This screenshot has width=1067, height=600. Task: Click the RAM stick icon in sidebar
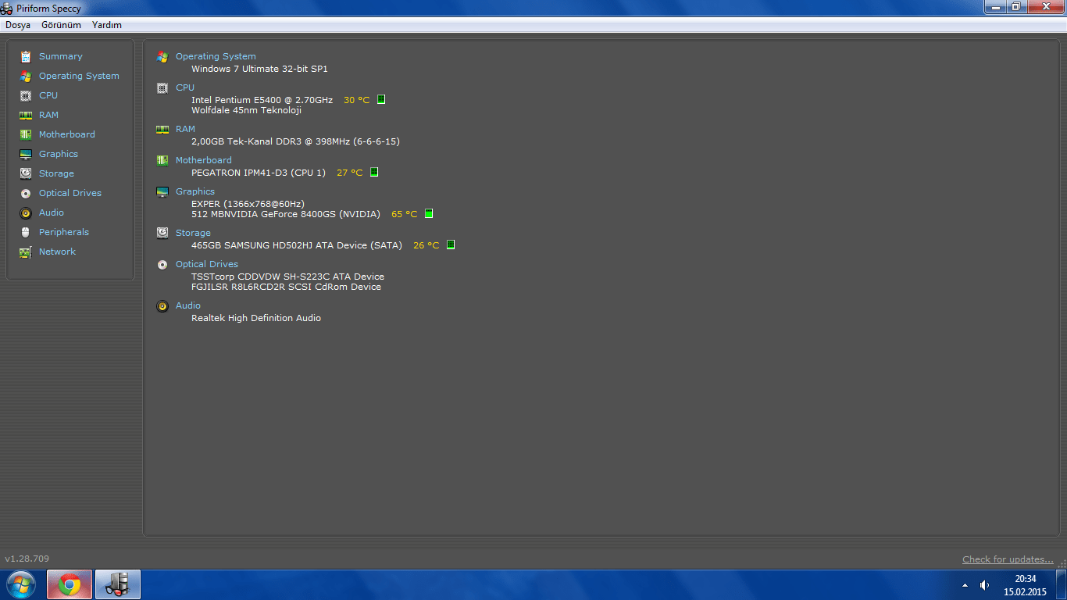pos(26,115)
